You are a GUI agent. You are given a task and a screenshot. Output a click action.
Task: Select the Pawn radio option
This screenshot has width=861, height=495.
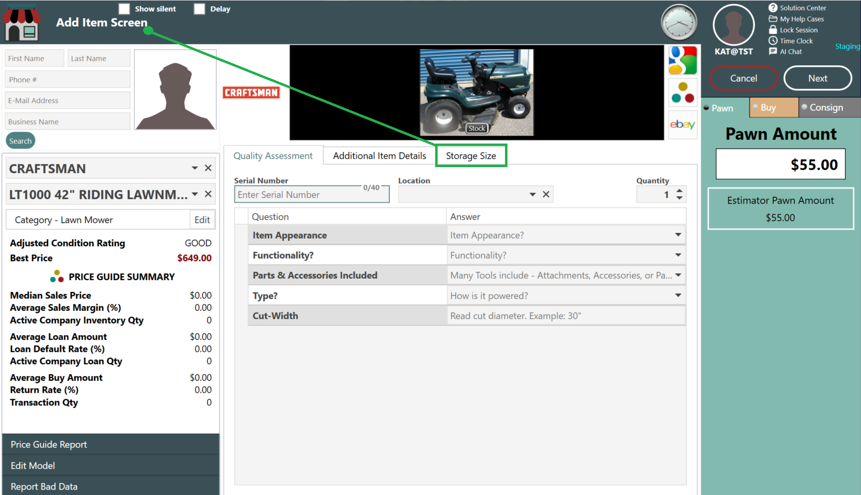point(707,107)
